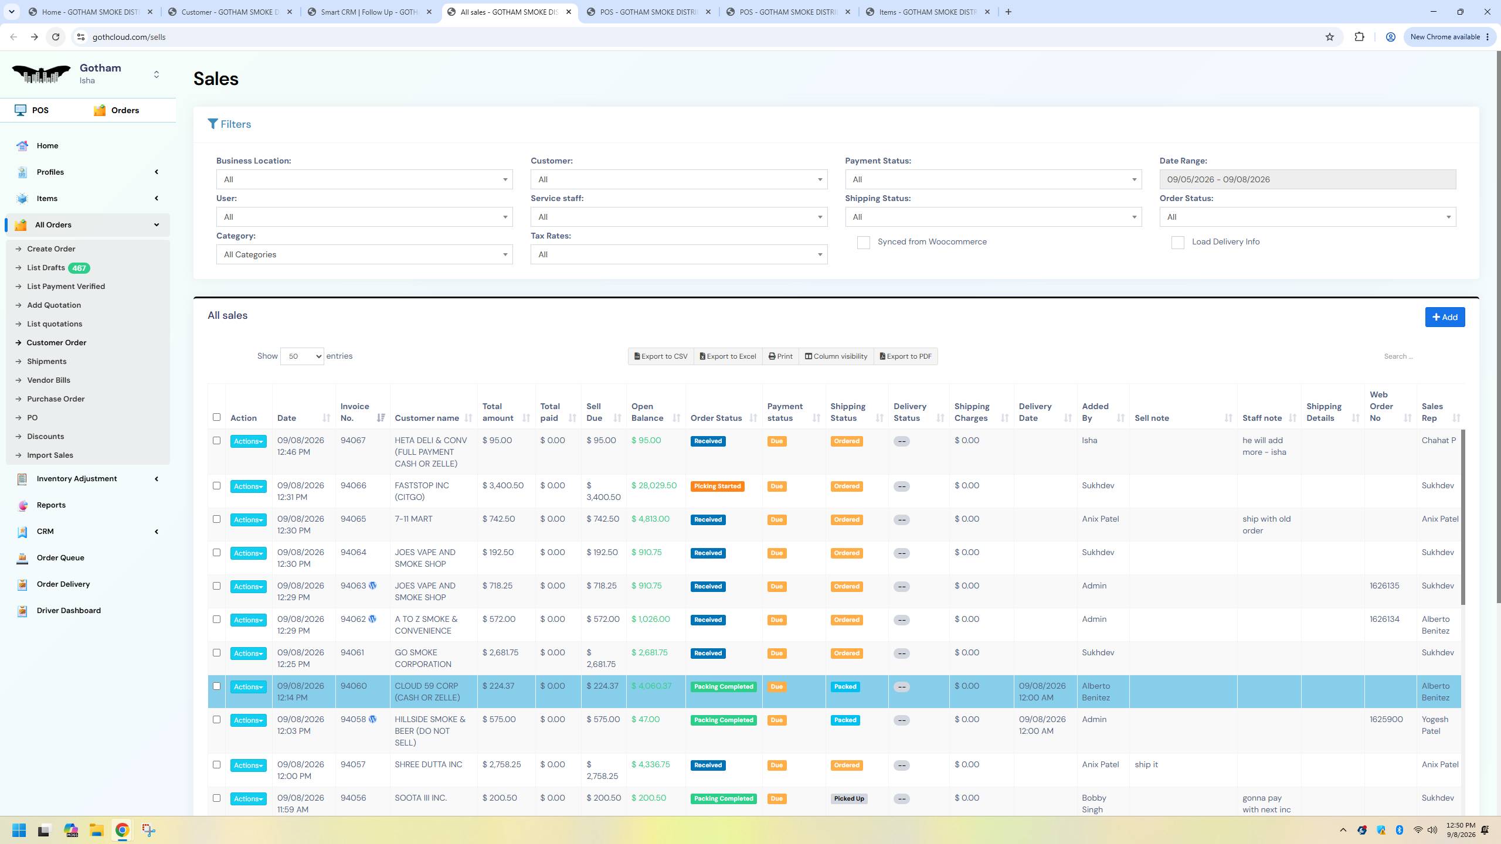The image size is (1501, 844).
Task: Click the sales table vertical scrollbar
Action: click(x=1463, y=517)
